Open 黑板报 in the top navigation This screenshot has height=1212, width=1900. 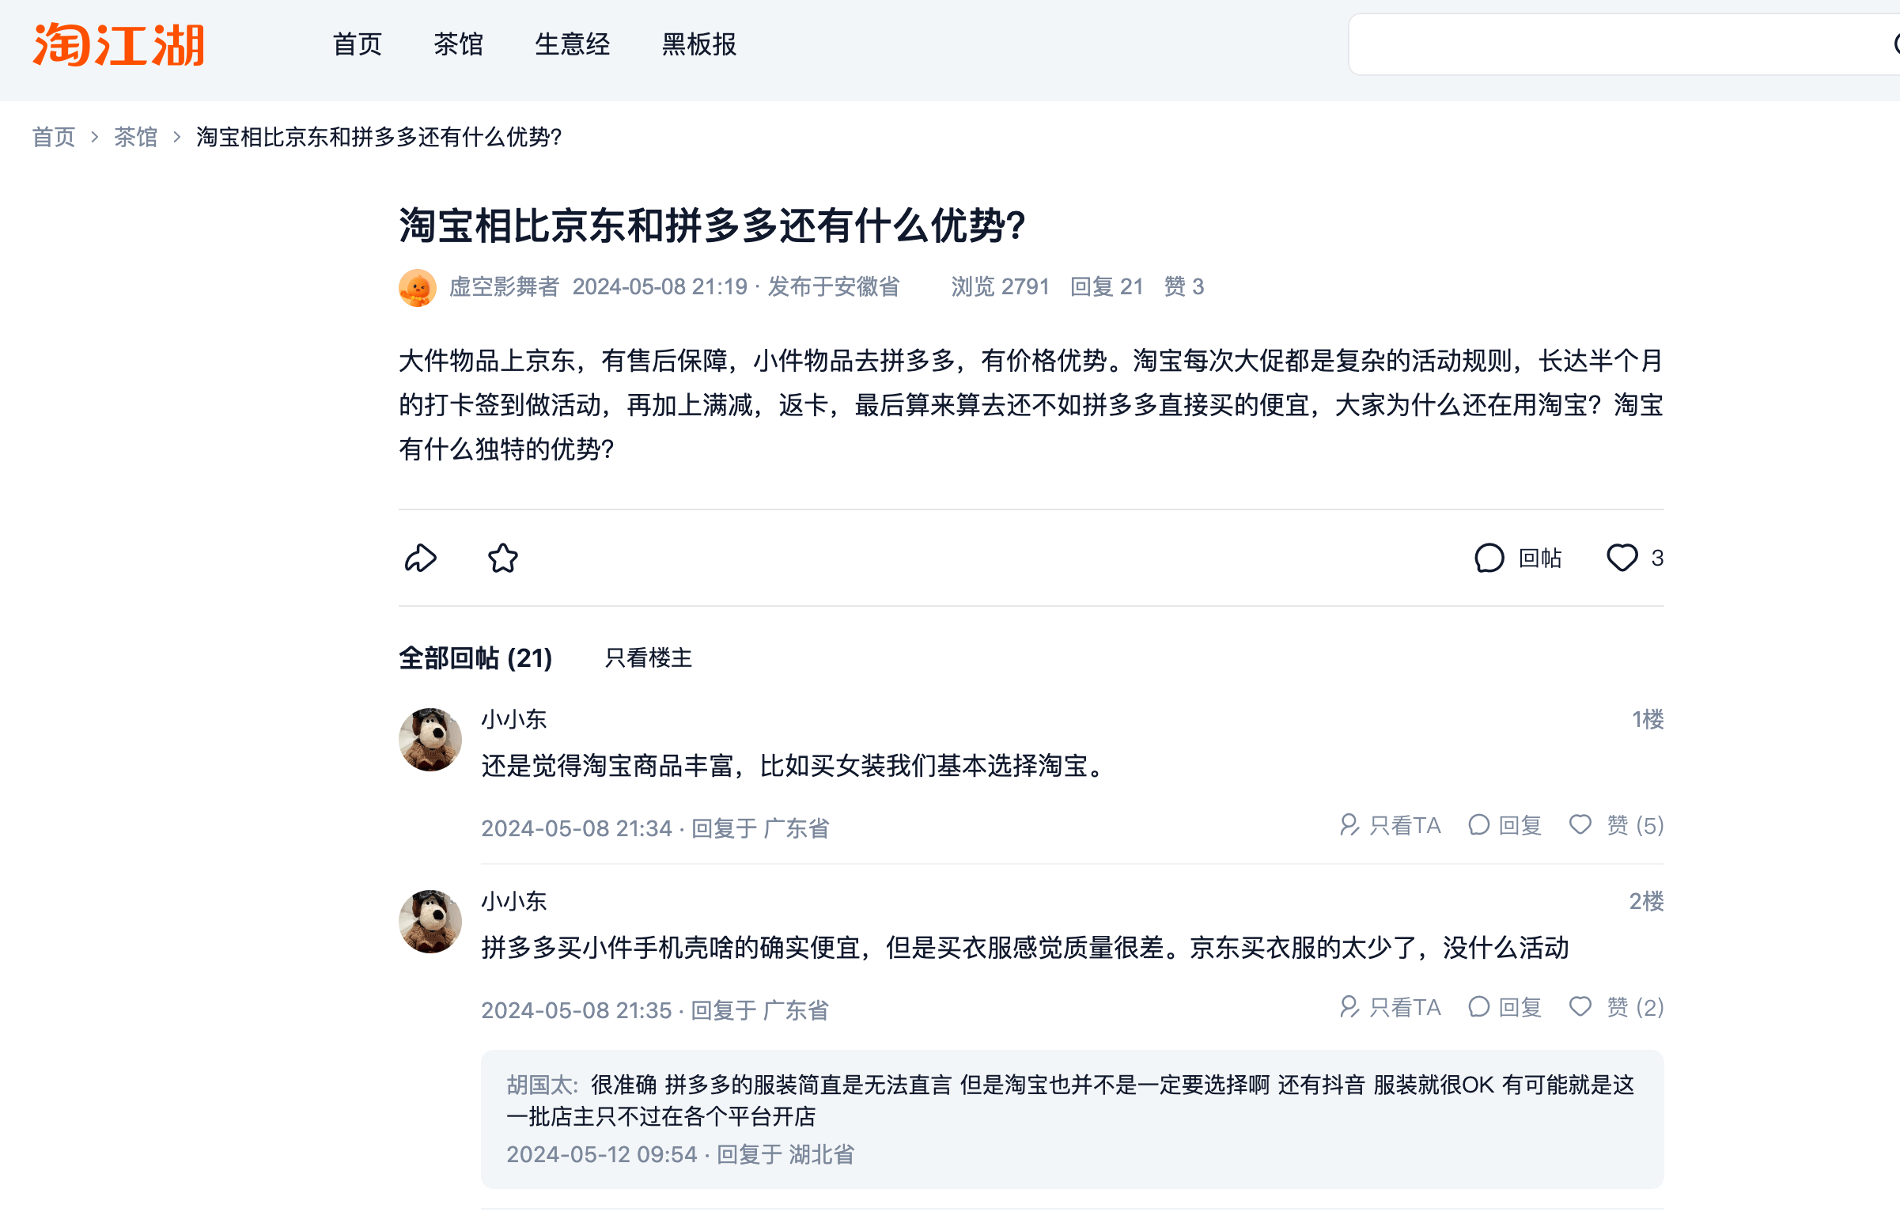(x=699, y=45)
